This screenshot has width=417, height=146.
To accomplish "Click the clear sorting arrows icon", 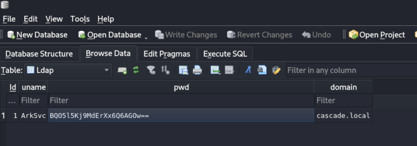I will (x=165, y=70).
